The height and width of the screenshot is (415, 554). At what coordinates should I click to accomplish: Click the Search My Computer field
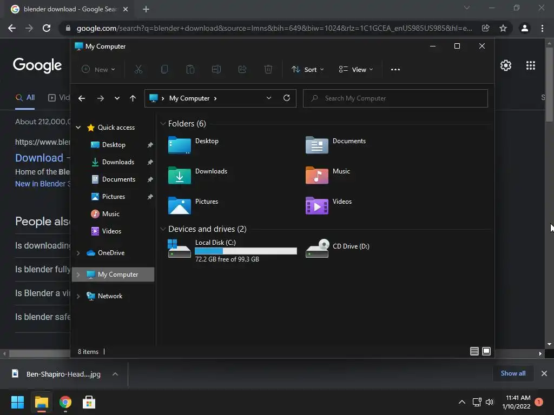(395, 98)
